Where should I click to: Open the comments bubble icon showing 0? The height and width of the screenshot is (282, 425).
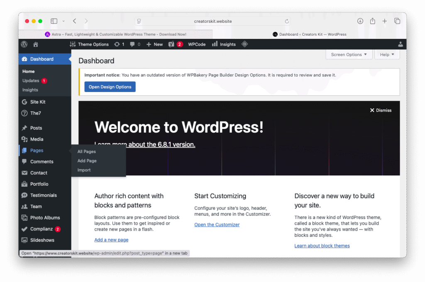135,44
